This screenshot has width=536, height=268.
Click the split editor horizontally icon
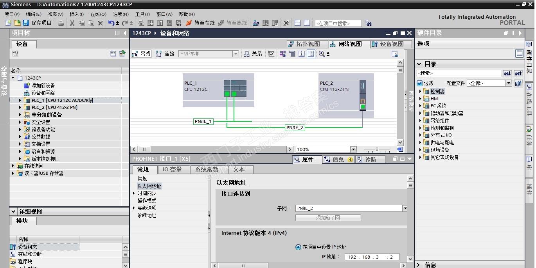tap(297, 23)
